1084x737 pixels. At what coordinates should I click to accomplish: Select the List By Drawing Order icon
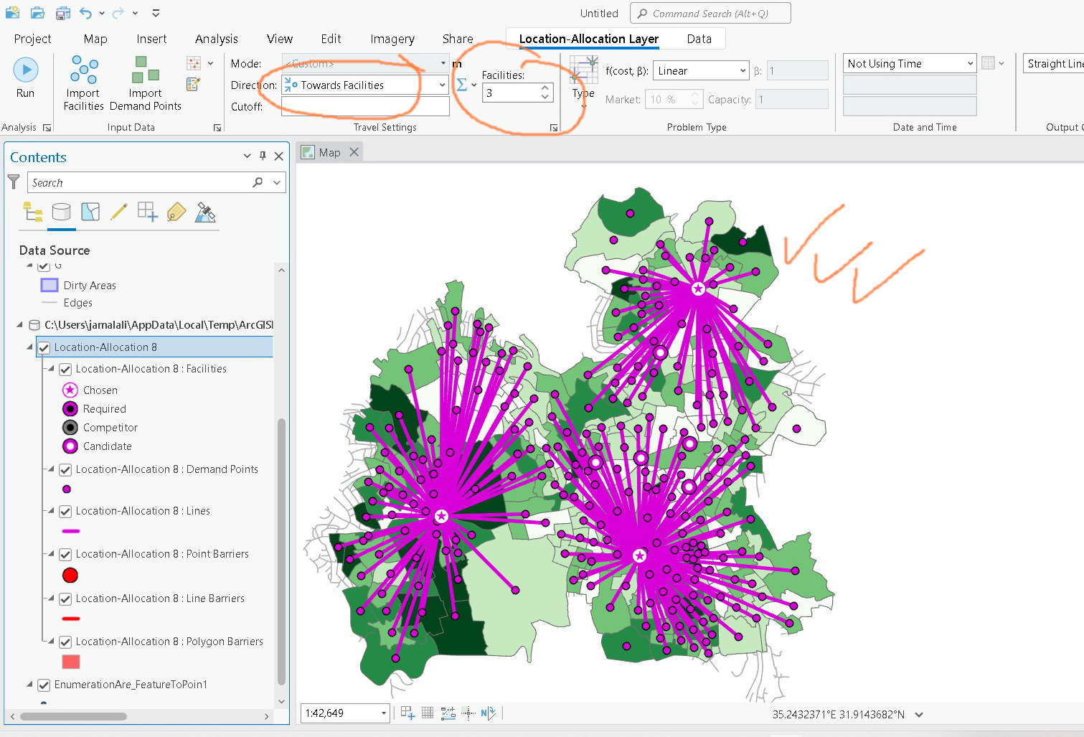[33, 212]
